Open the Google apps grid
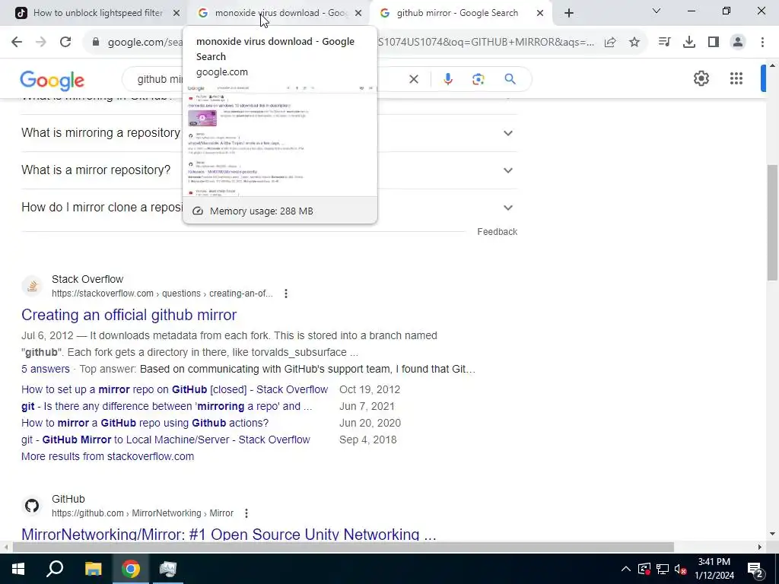The height and width of the screenshot is (584, 779). point(736,78)
